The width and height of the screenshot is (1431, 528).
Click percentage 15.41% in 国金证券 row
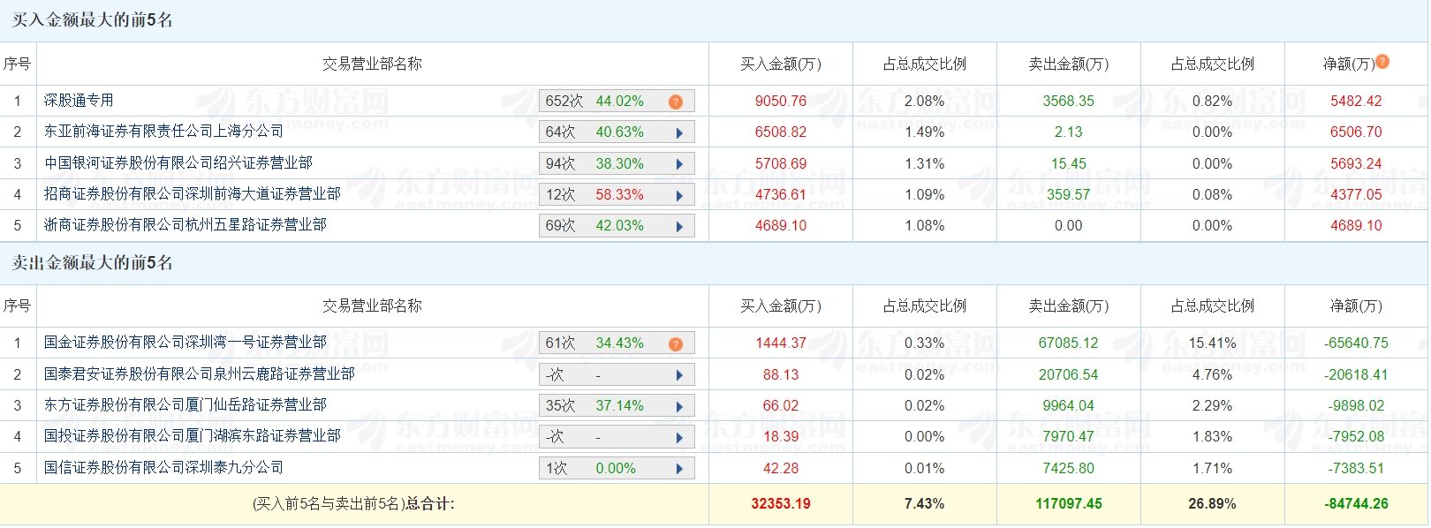pos(1212,343)
